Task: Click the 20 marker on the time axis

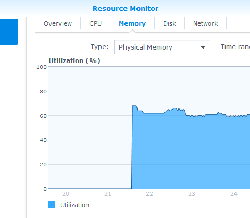Action: [x=66, y=193]
